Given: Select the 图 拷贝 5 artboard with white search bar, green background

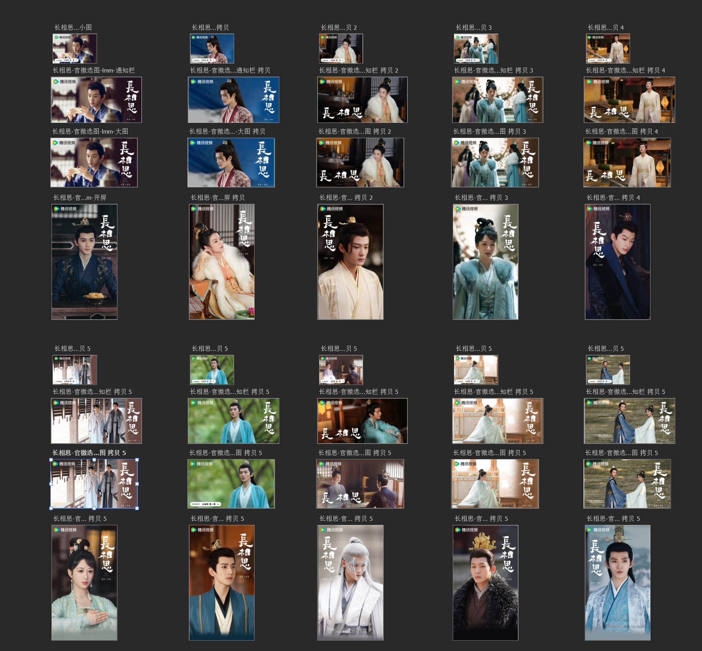Looking at the screenshot, I should (231, 484).
